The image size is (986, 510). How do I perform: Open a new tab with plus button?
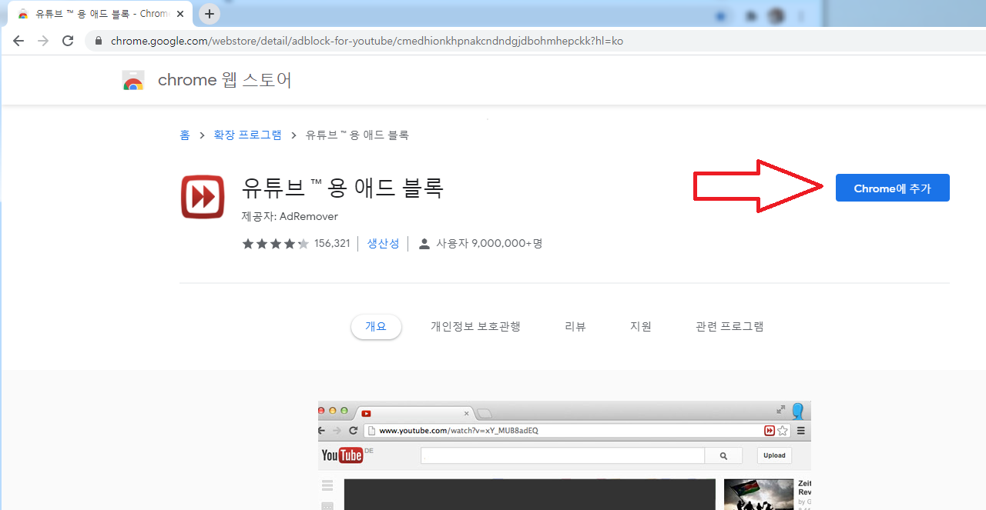210,14
